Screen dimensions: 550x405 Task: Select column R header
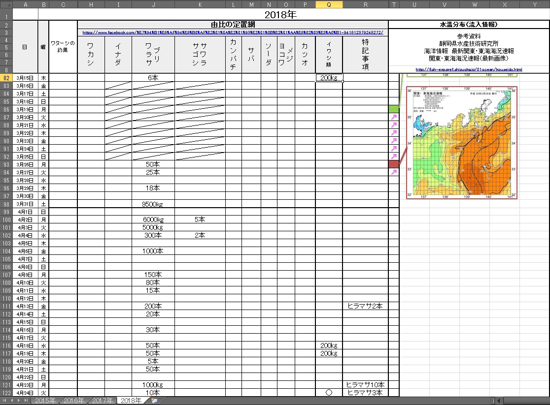pyautogui.click(x=366, y=4)
